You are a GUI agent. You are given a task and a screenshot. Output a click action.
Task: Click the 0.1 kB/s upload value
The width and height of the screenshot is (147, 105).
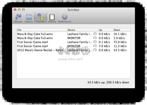tap(104, 42)
